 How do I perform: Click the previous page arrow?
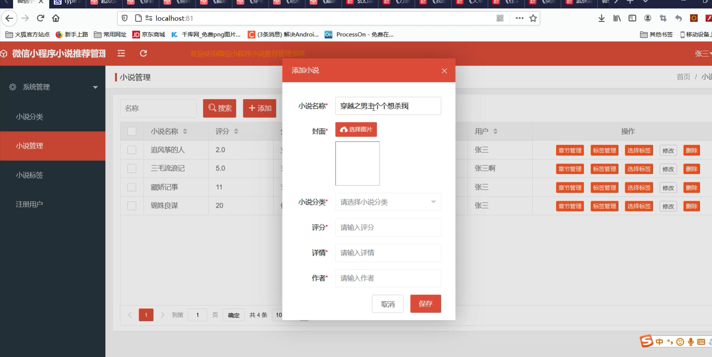(130, 315)
